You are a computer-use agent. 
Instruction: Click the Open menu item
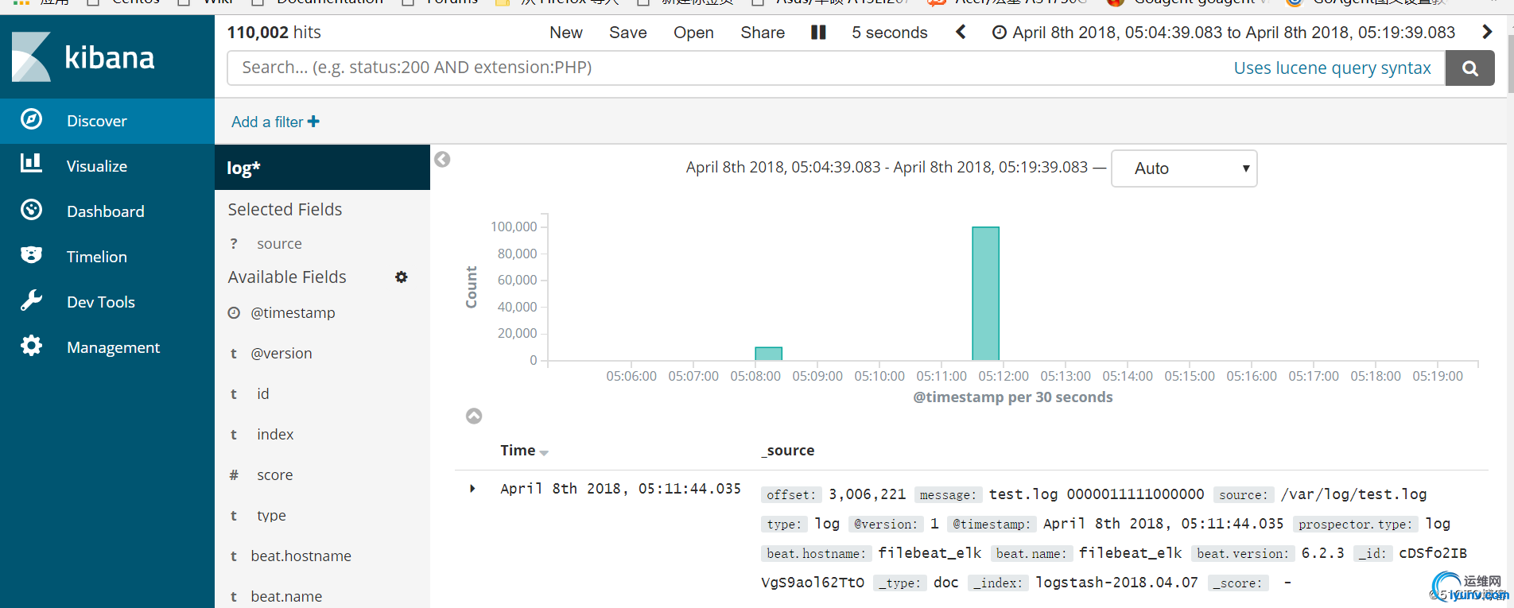pyautogui.click(x=693, y=33)
